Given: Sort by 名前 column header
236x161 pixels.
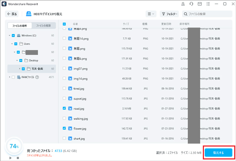Looking at the screenshot, I should pos(76,24).
